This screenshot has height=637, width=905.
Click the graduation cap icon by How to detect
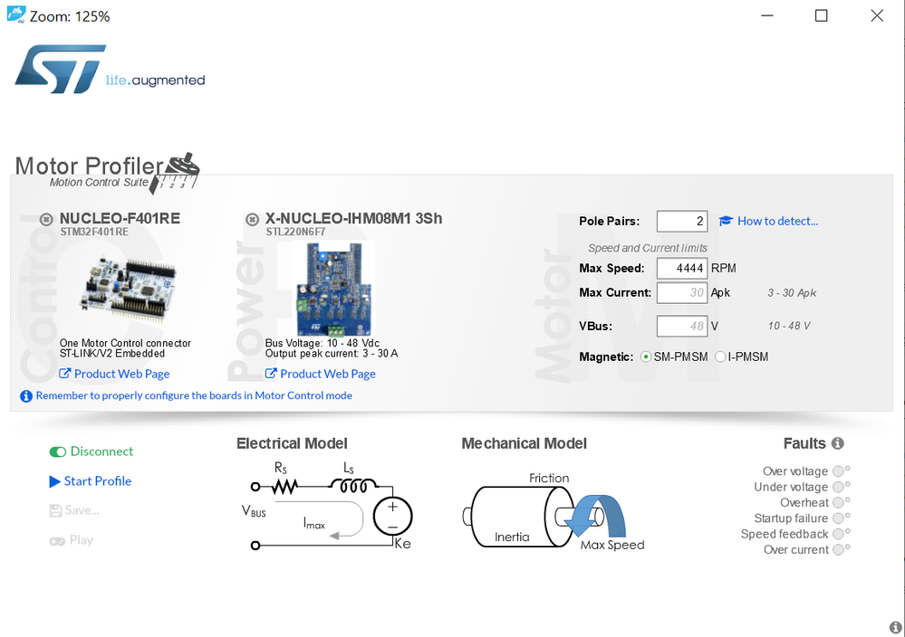pos(726,221)
